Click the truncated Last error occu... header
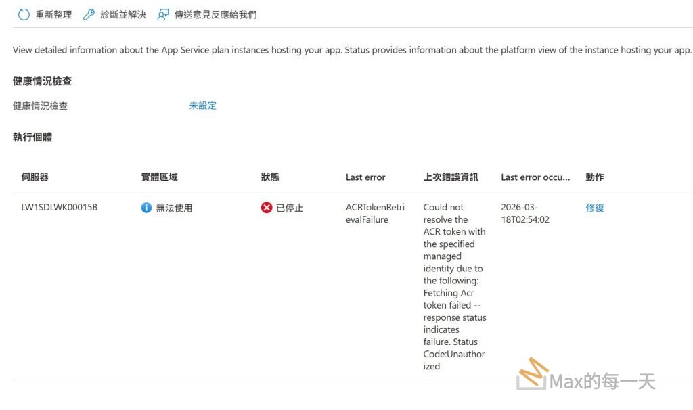The height and width of the screenshot is (410, 693). coord(535,177)
